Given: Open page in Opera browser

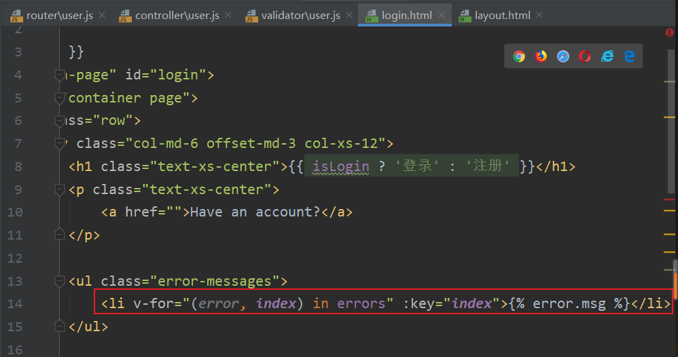Looking at the screenshot, I should [585, 56].
